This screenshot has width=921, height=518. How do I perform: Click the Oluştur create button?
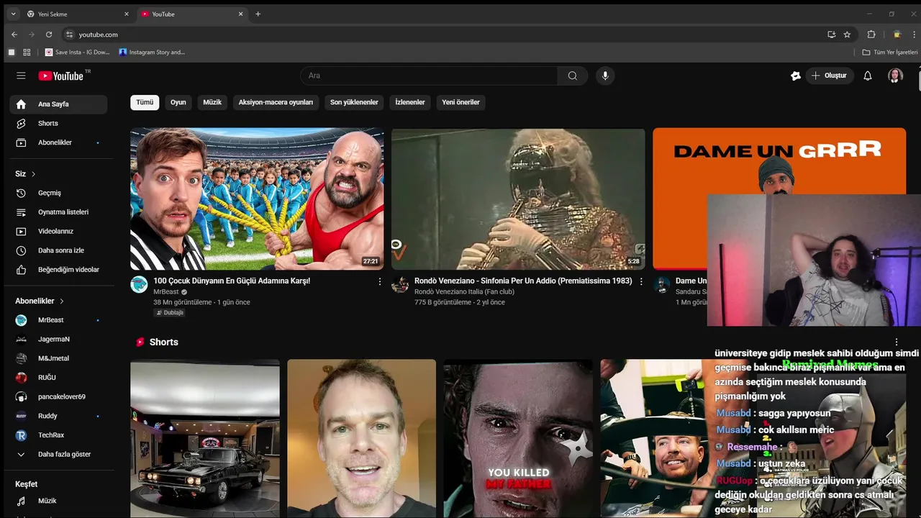(829, 76)
